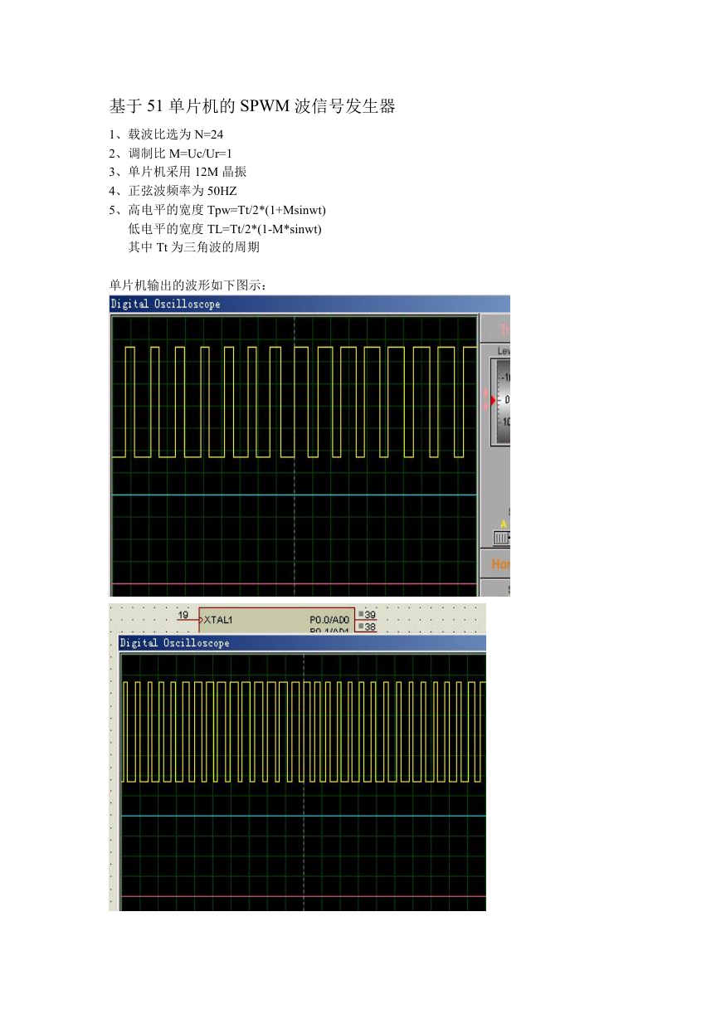The width and height of the screenshot is (721, 1019).
Task: Click the document title about SPWM generator
Action: [252, 106]
